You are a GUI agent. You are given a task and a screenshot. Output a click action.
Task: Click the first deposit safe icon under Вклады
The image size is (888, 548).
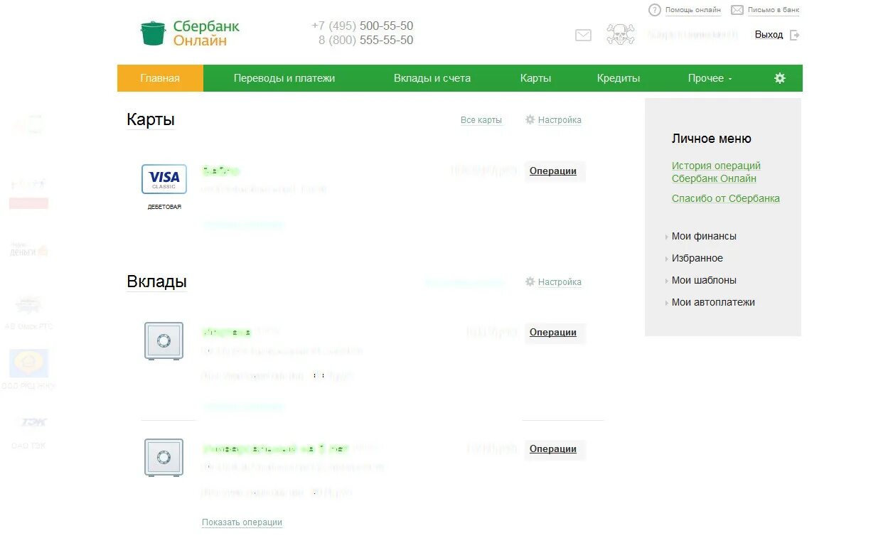pyautogui.click(x=164, y=340)
